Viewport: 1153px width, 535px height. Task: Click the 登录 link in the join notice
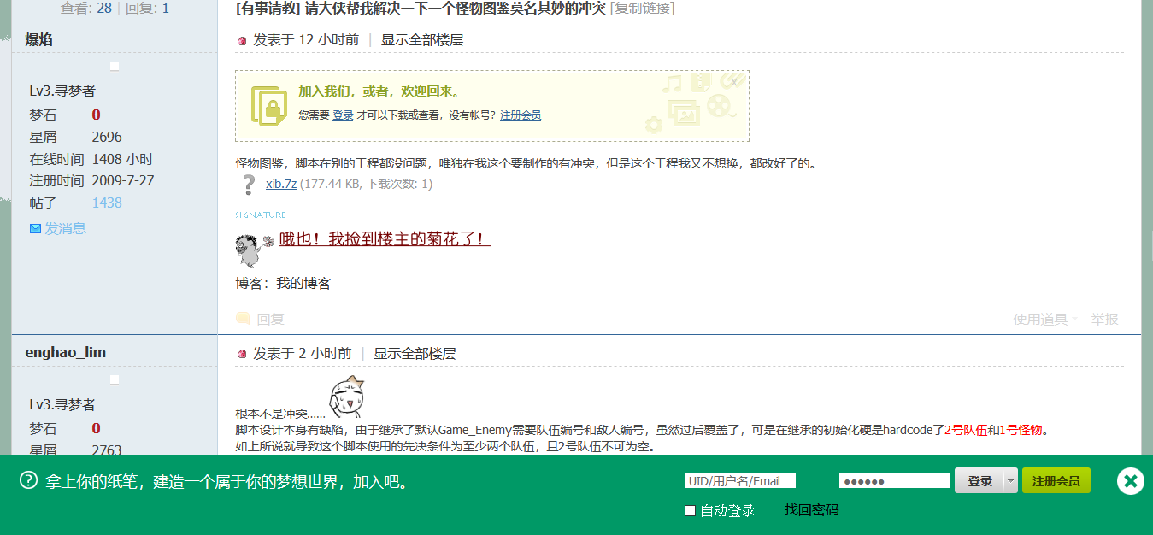343,115
